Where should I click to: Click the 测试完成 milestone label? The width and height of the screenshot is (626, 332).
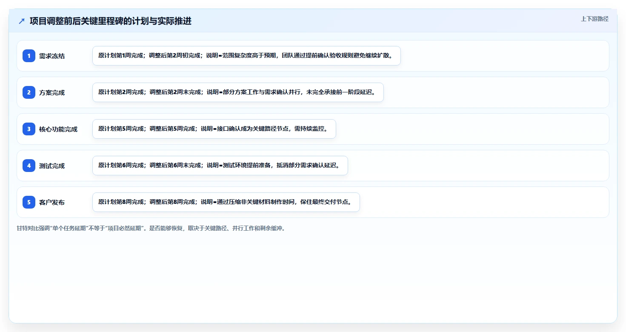coord(52,166)
